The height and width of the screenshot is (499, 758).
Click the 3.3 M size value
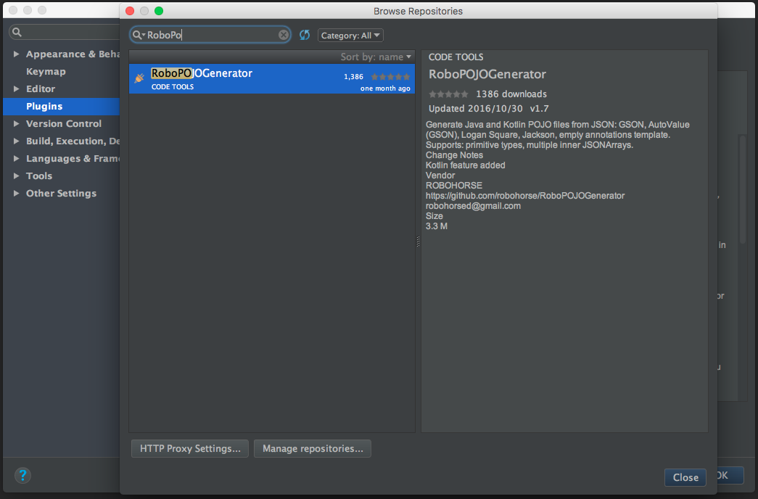pyautogui.click(x=437, y=226)
